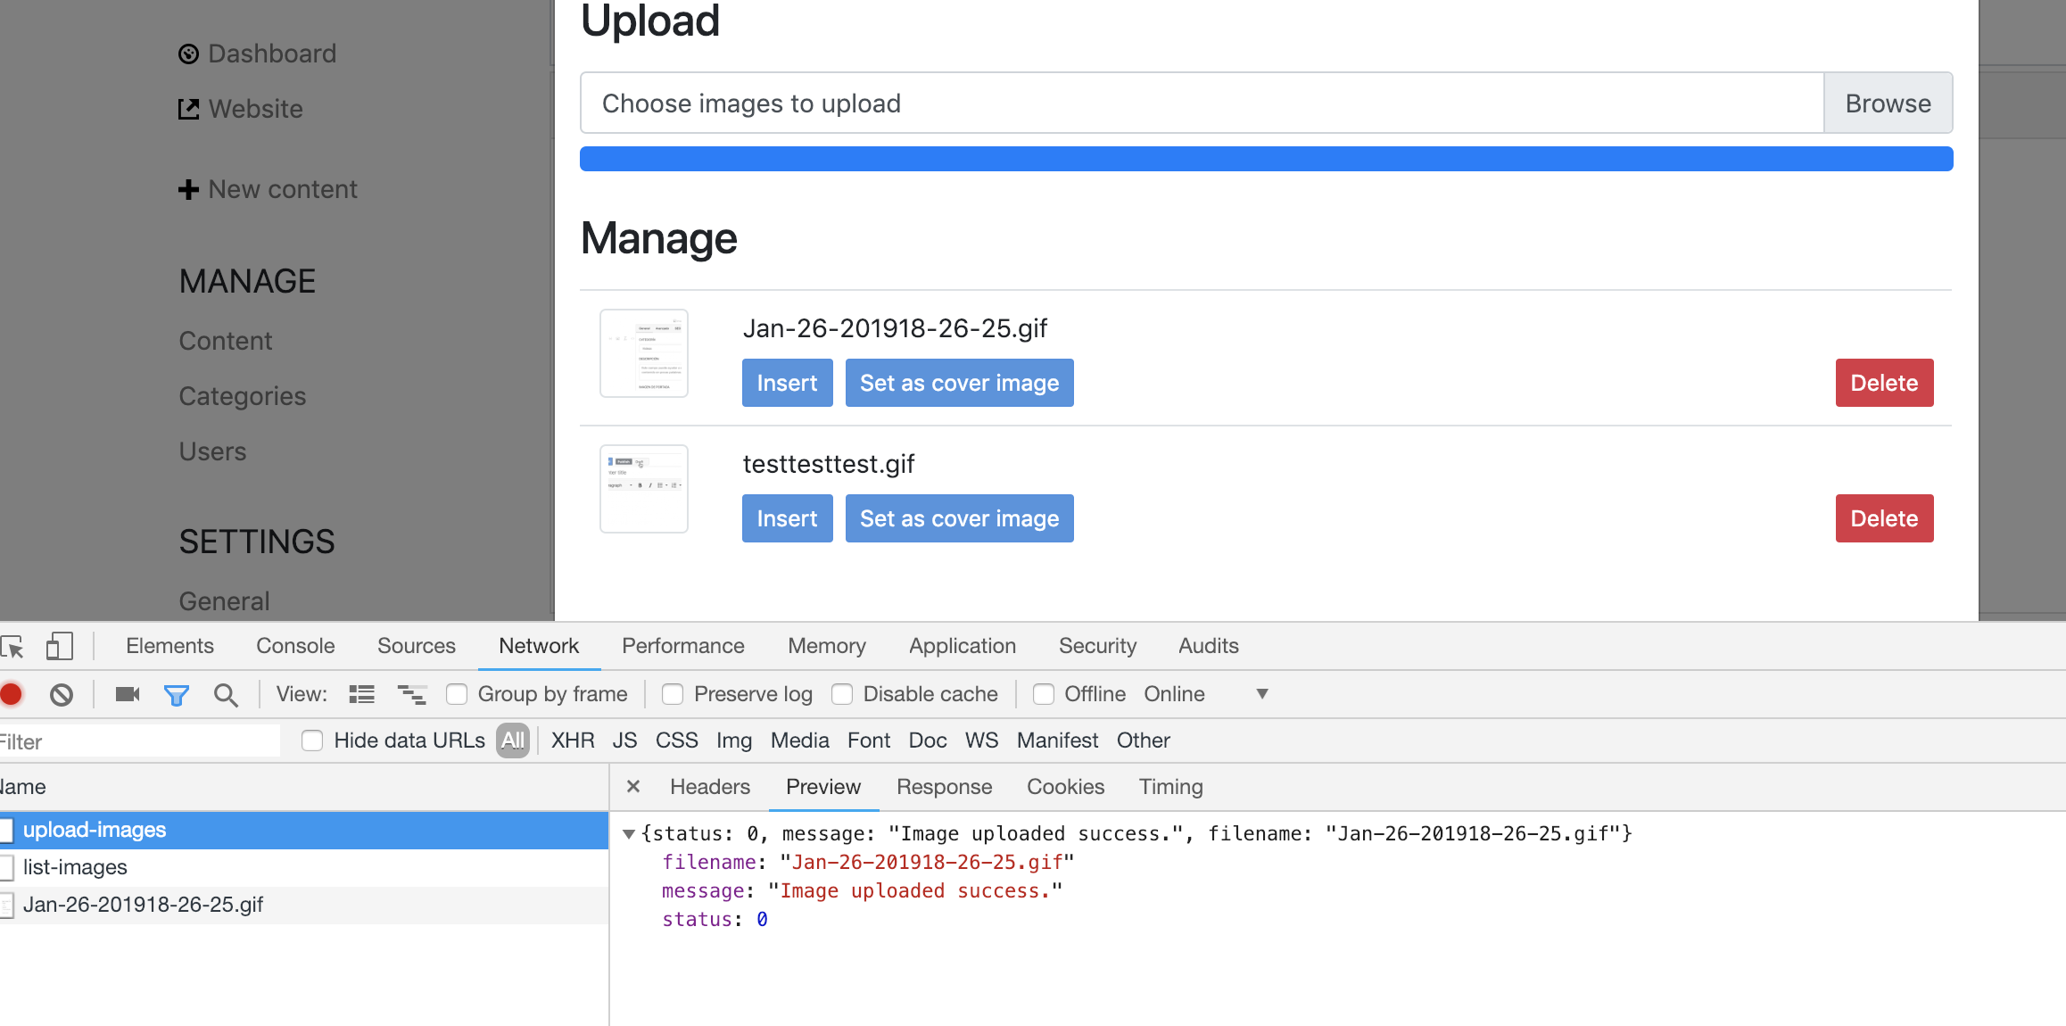The image size is (2066, 1026).
Task: Open the Online throttling dropdown
Action: [x=1261, y=694]
